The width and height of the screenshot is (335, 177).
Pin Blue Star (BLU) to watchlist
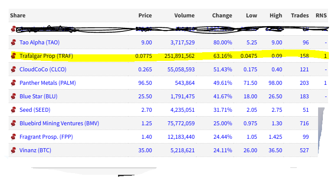[x=13, y=96]
